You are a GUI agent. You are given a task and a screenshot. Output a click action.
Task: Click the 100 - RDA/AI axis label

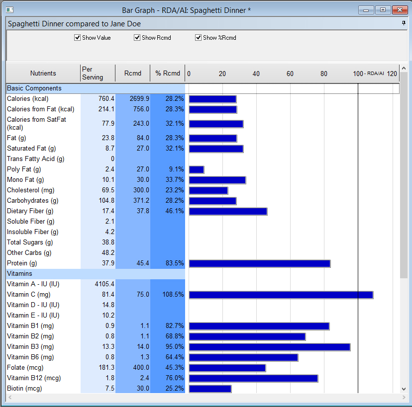pos(368,74)
